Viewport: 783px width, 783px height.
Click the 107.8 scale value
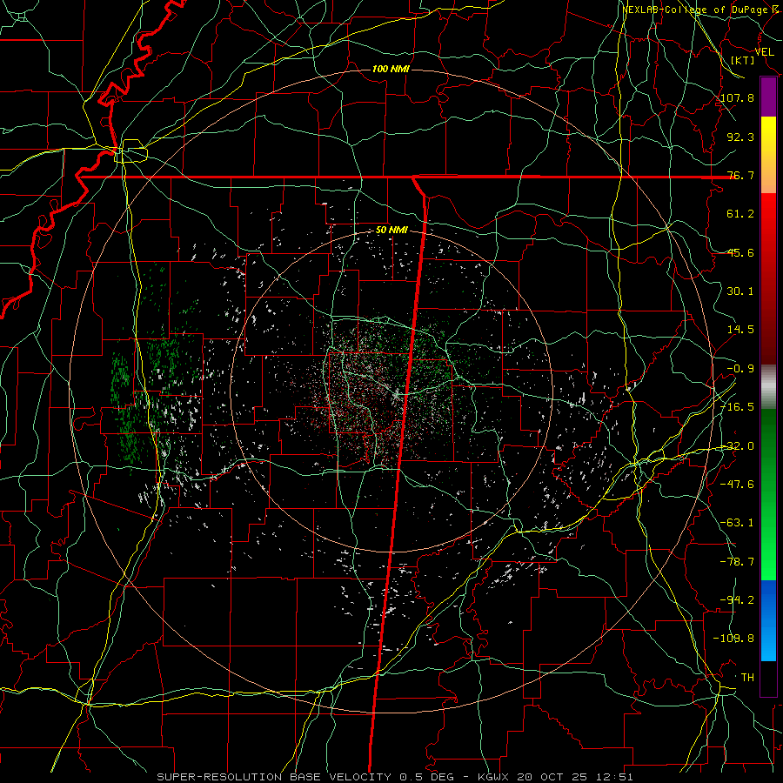click(x=738, y=97)
